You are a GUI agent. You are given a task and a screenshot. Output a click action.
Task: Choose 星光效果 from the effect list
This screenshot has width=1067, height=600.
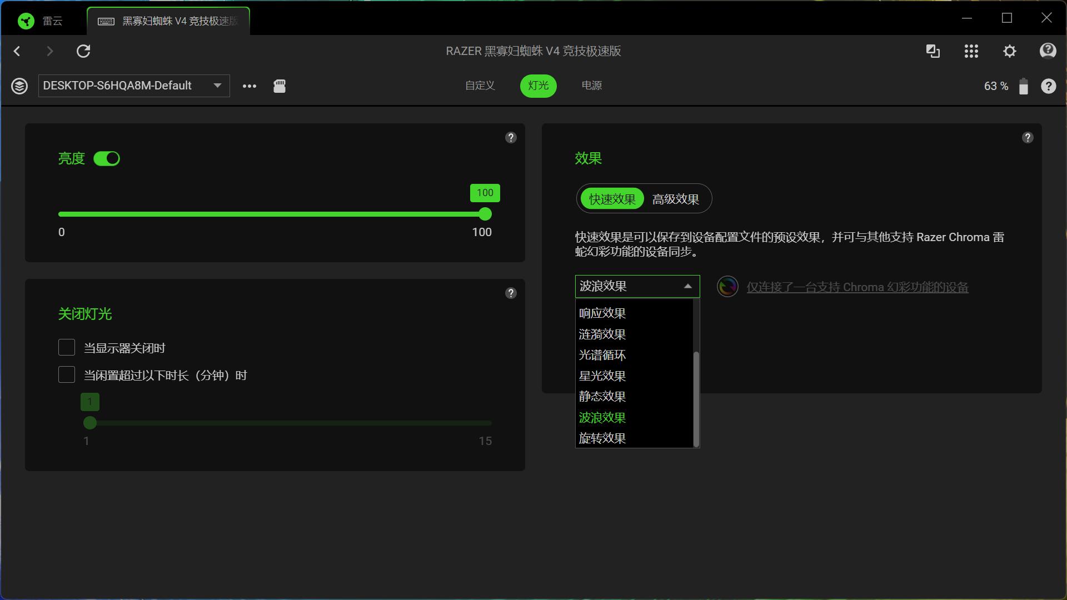602,376
